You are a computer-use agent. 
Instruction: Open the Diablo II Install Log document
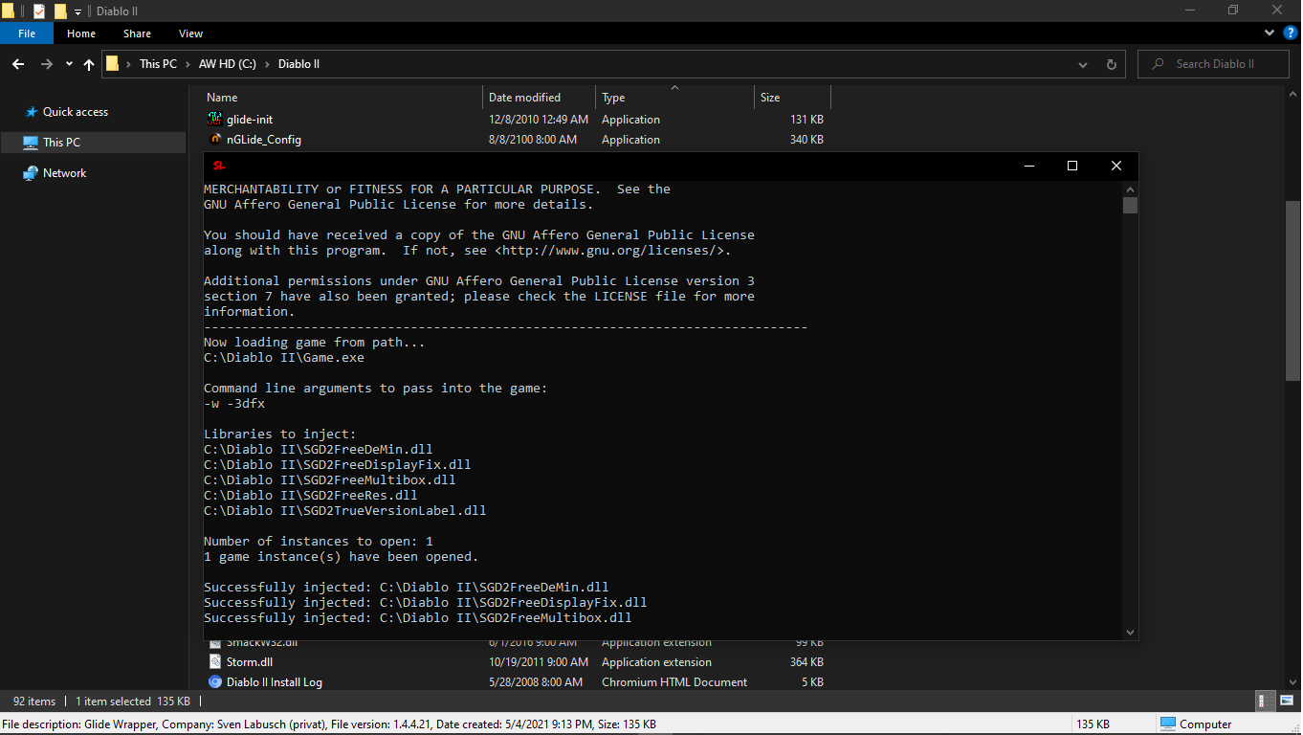pyautogui.click(x=276, y=681)
